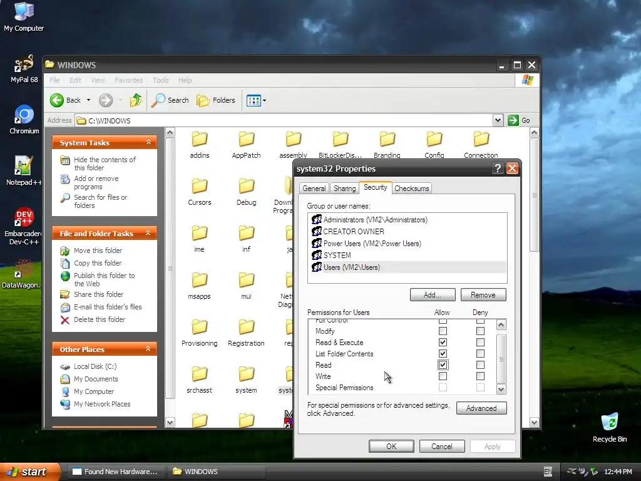Collapse File and Folder Tasks panel

[x=148, y=233]
